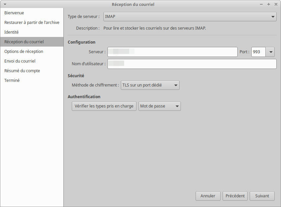Open the Port dropdown arrow

pyautogui.click(x=270, y=52)
